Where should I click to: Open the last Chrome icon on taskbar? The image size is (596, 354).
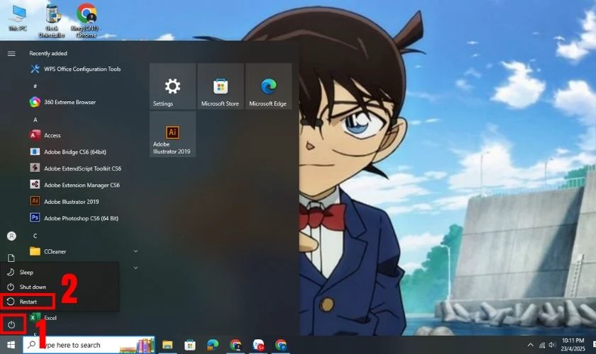tap(281, 345)
